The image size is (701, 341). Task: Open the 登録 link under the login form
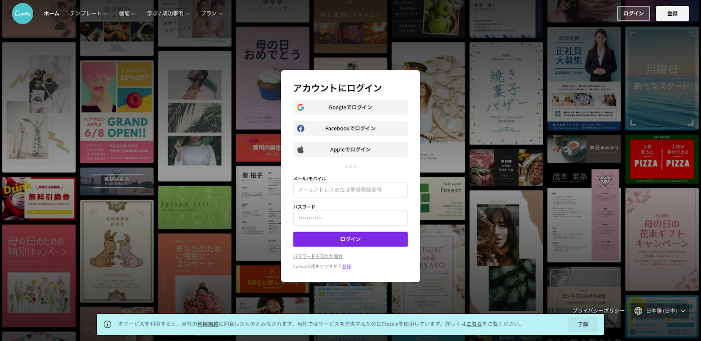click(347, 267)
